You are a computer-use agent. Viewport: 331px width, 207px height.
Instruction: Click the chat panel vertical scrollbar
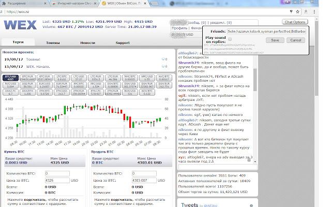point(253,103)
